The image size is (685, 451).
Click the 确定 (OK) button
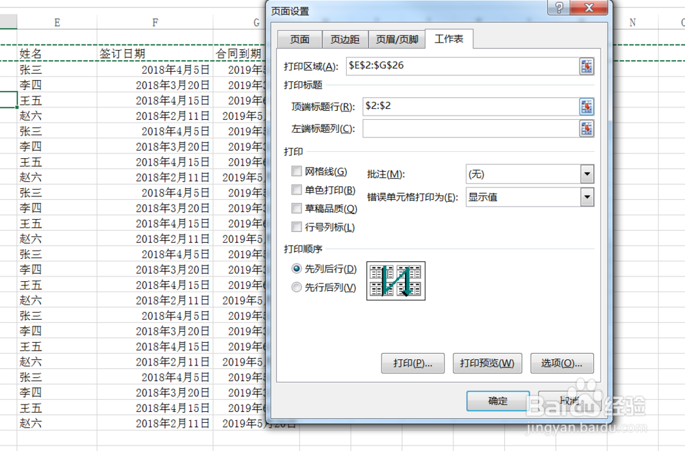[497, 401]
